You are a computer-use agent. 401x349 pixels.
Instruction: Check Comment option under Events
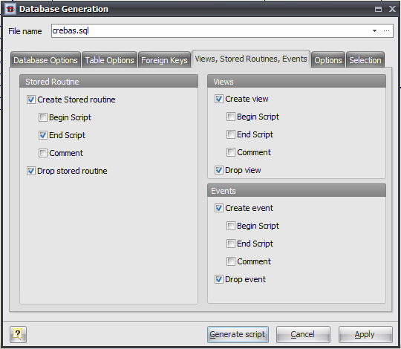pyautogui.click(x=231, y=261)
